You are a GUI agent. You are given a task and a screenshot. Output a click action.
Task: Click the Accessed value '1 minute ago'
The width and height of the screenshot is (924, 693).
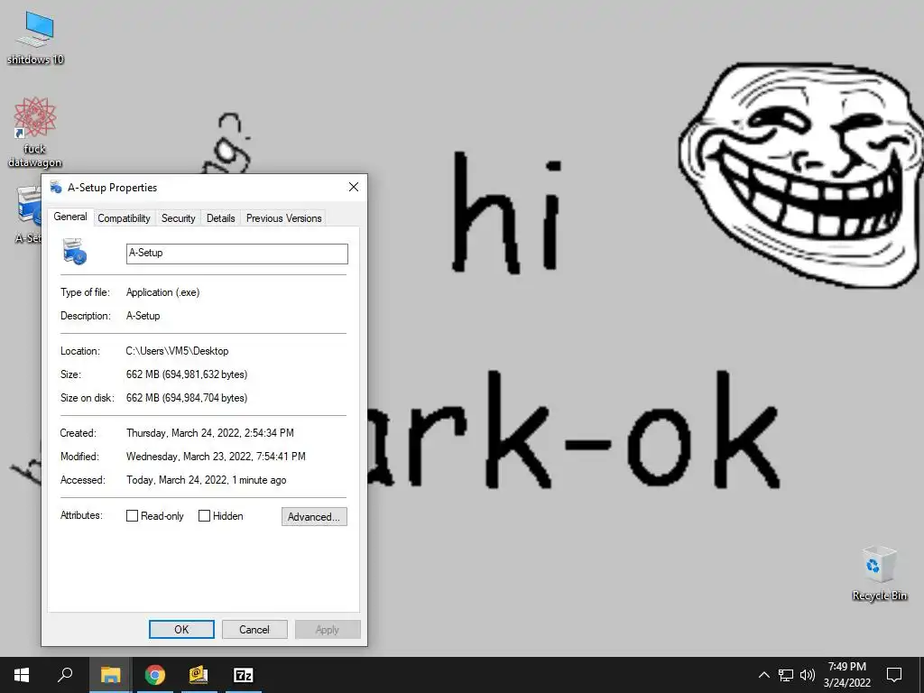click(x=259, y=480)
